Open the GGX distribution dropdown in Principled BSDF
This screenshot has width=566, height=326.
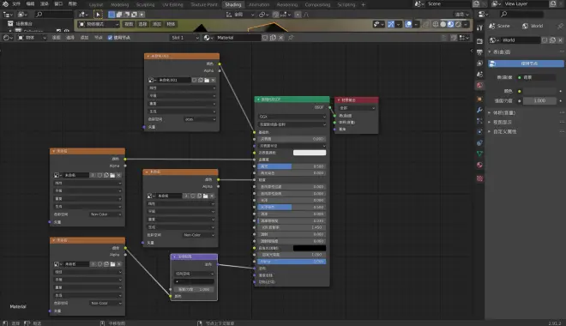point(292,117)
